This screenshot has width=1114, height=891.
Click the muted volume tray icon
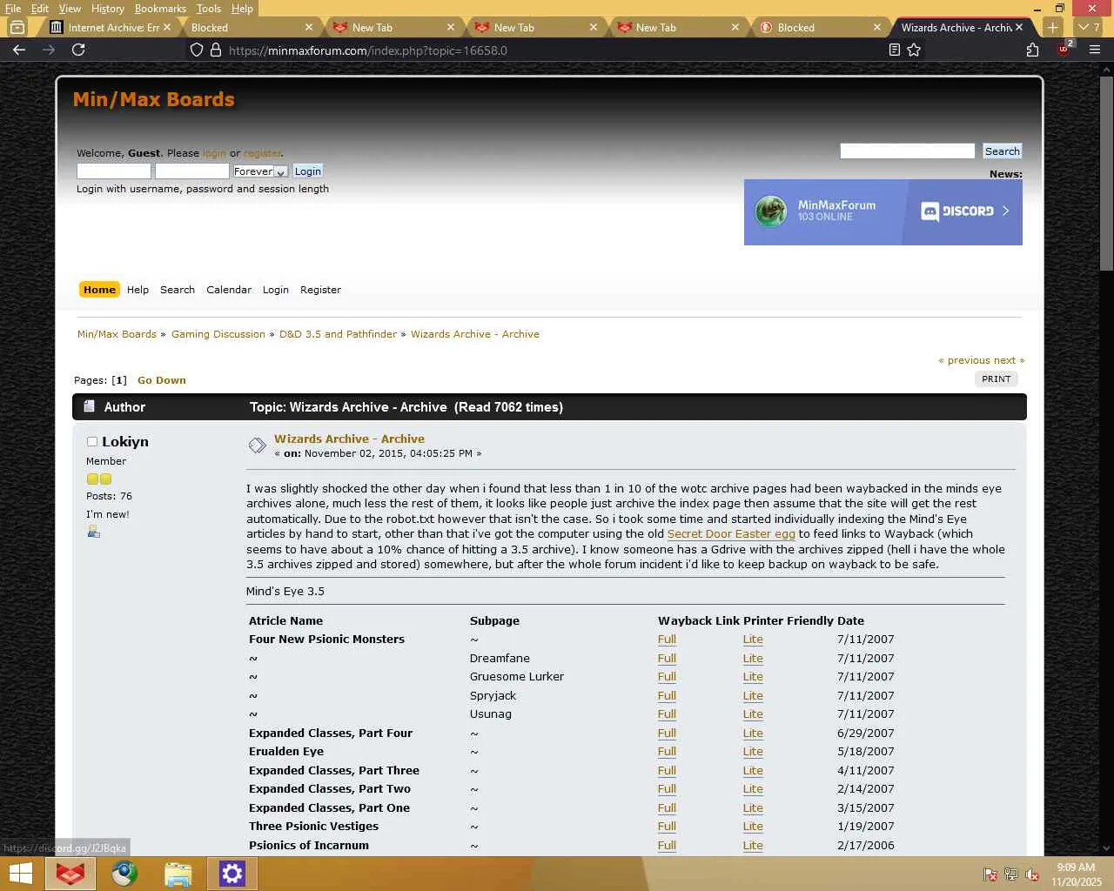pyautogui.click(x=1032, y=874)
